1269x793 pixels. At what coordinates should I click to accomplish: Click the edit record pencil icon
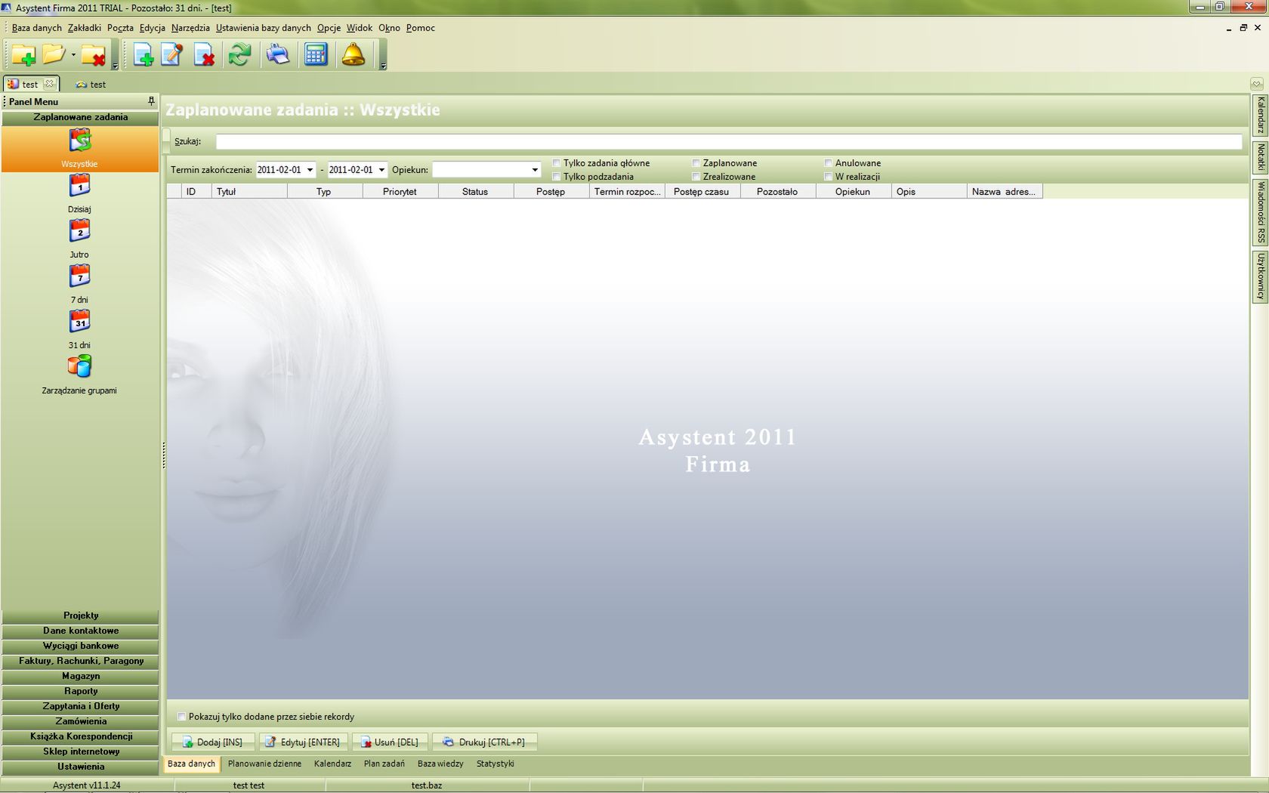tap(172, 54)
